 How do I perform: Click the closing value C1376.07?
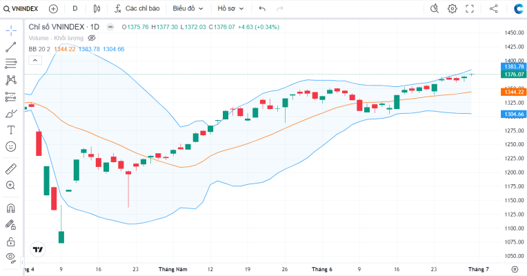tap(222, 27)
